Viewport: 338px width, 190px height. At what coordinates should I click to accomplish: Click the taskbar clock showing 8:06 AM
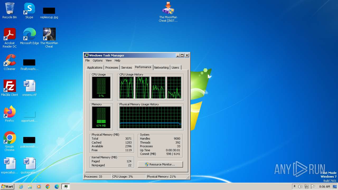pyautogui.click(x=325, y=187)
